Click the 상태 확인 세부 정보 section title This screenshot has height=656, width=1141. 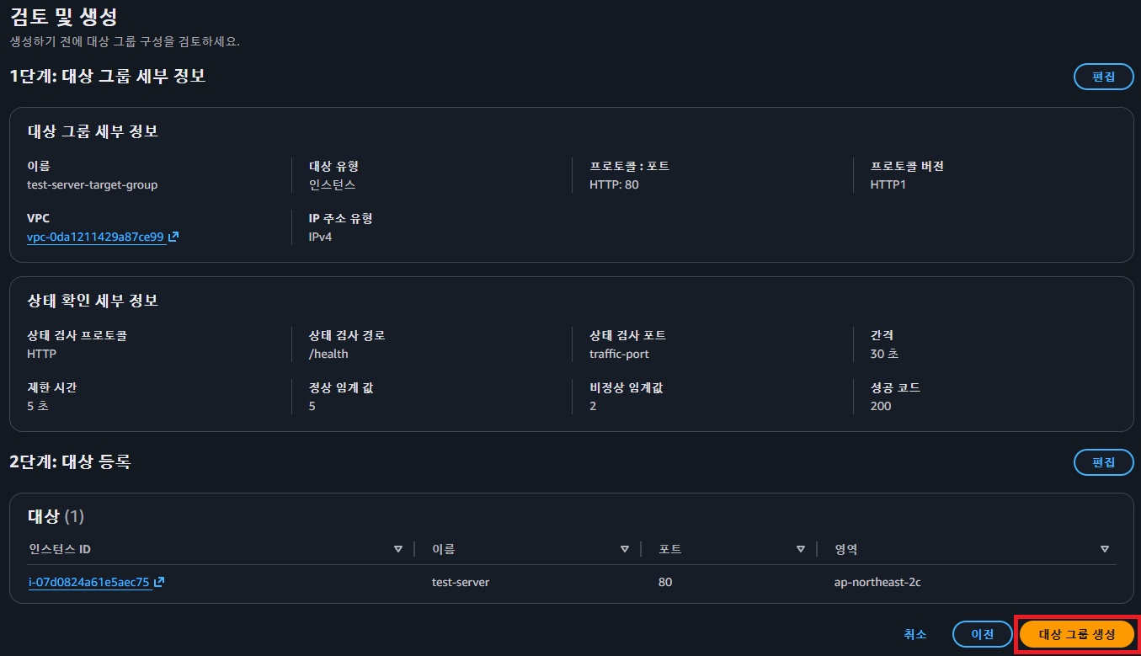point(93,301)
